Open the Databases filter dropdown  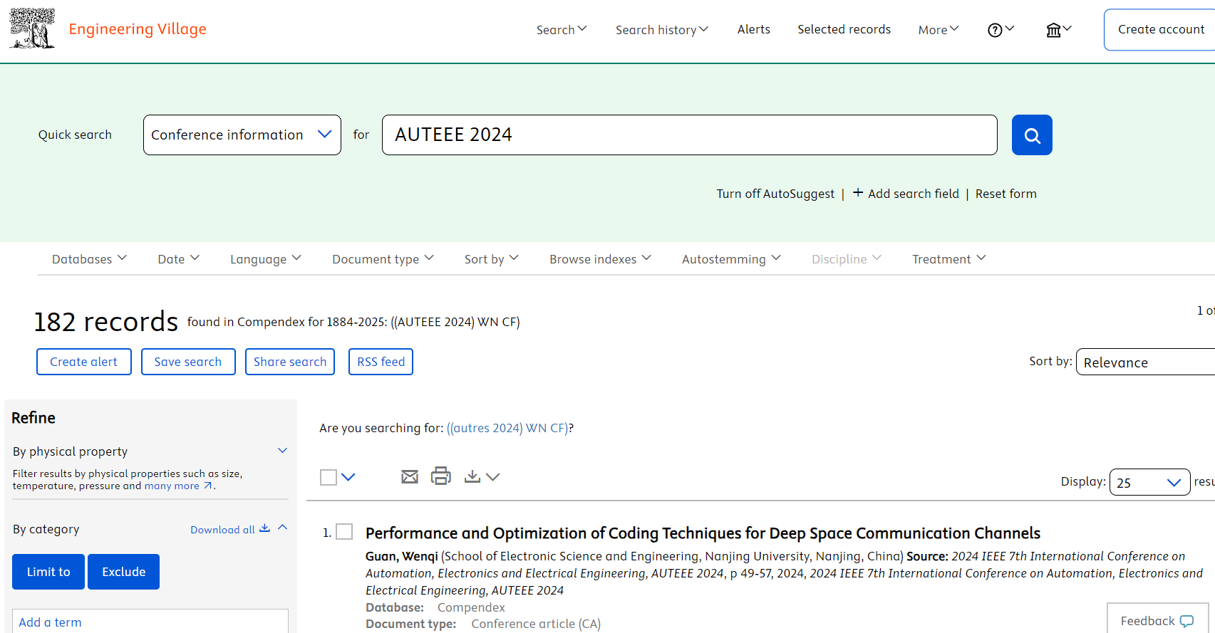89,259
